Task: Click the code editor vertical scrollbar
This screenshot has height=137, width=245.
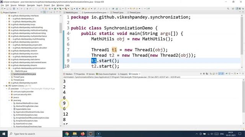Action: (x=242, y=36)
